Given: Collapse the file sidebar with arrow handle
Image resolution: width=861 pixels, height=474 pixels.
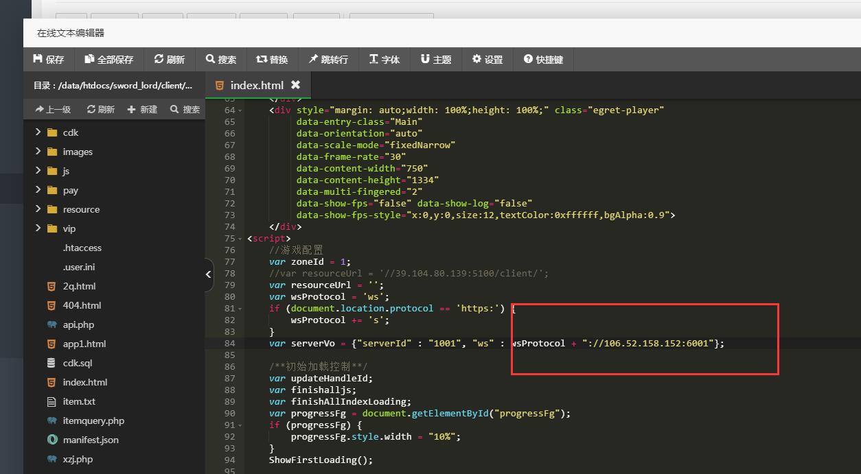Looking at the screenshot, I should point(209,274).
